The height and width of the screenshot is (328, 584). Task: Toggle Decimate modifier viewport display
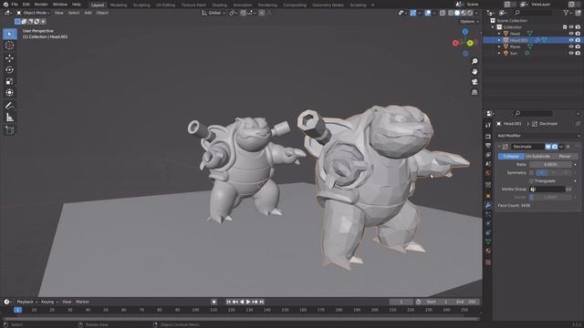[x=547, y=147]
